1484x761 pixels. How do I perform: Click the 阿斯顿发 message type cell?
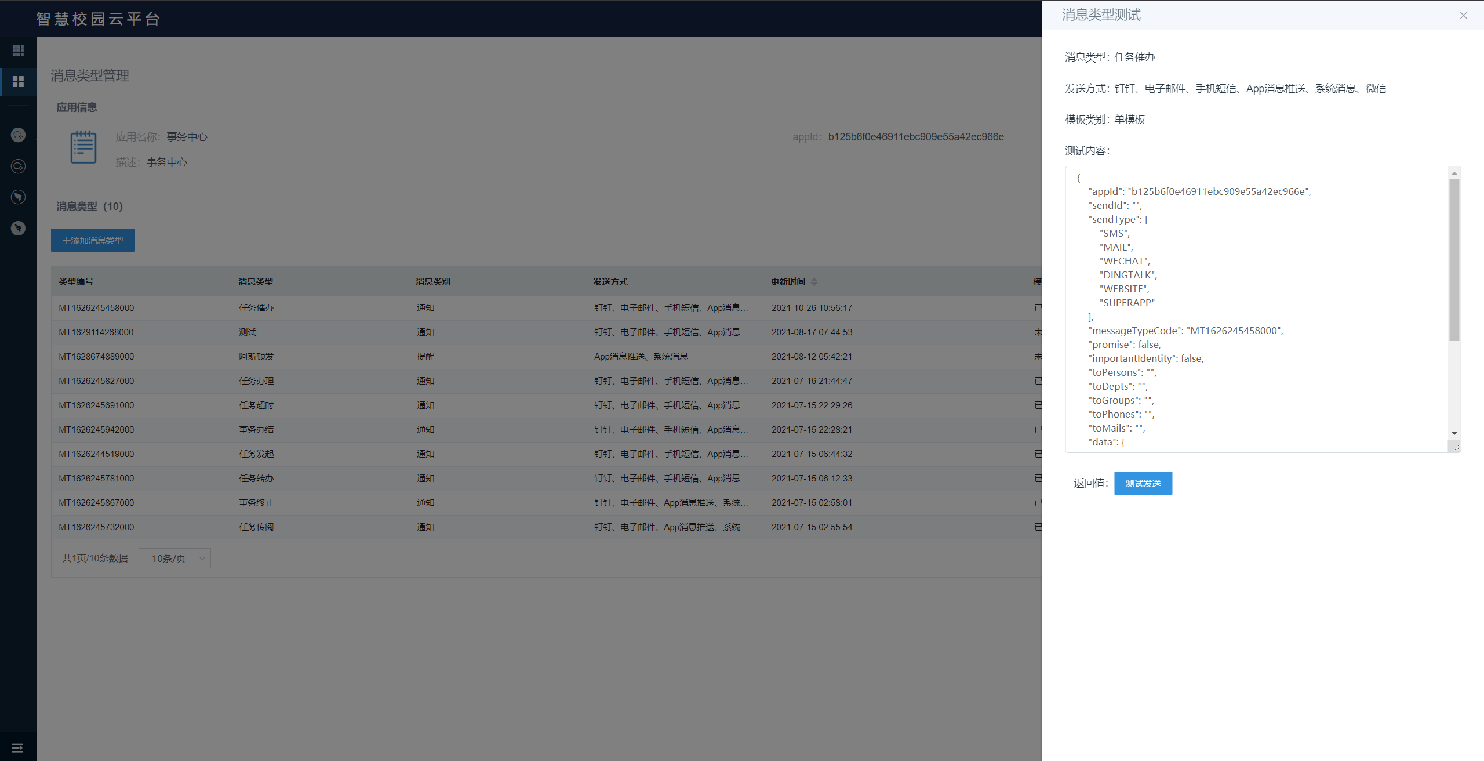(x=256, y=357)
